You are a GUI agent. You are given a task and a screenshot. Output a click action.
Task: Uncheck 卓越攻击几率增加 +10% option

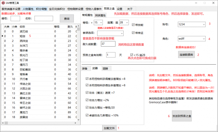[x=87, y=115]
